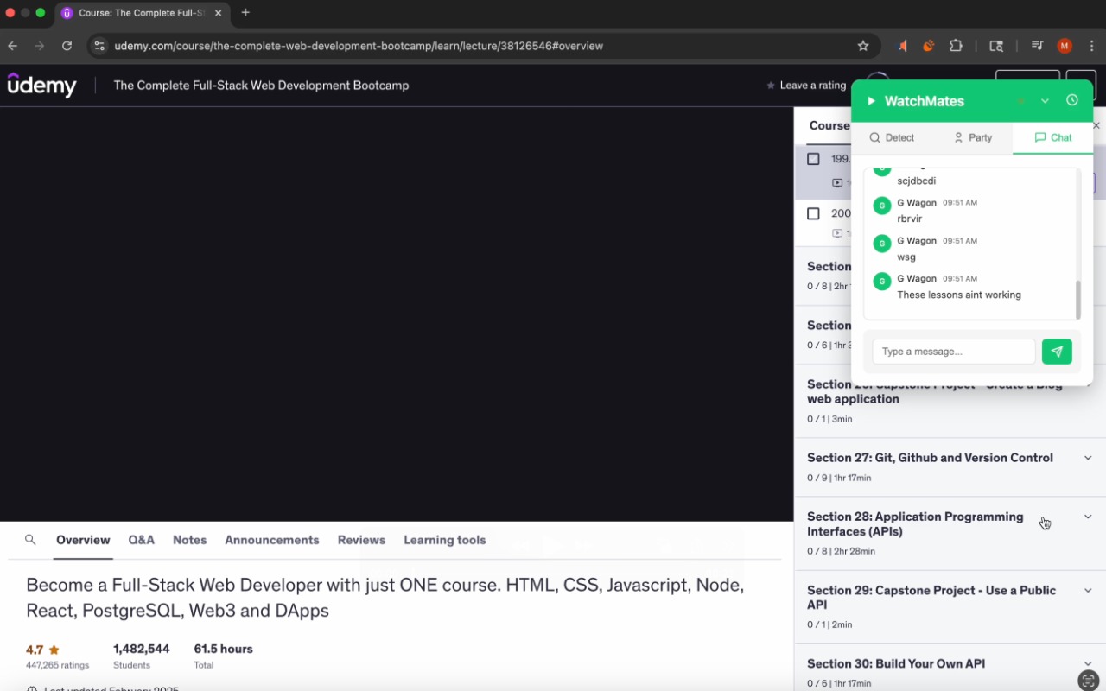Check the checkbox for lecture 199
The image size is (1106, 691).
point(813,158)
